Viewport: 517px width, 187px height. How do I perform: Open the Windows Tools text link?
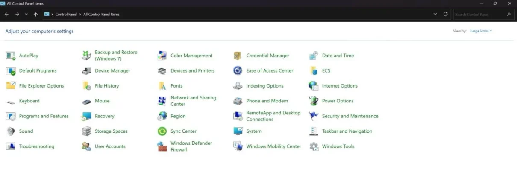tap(338, 146)
